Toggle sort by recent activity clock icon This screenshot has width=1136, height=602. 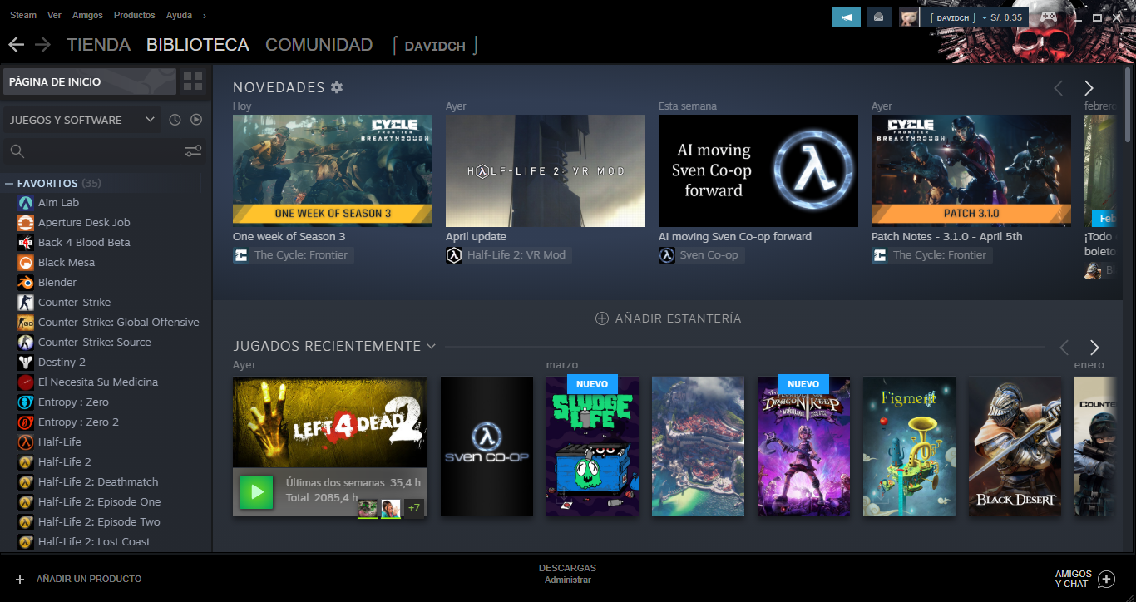(x=175, y=120)
